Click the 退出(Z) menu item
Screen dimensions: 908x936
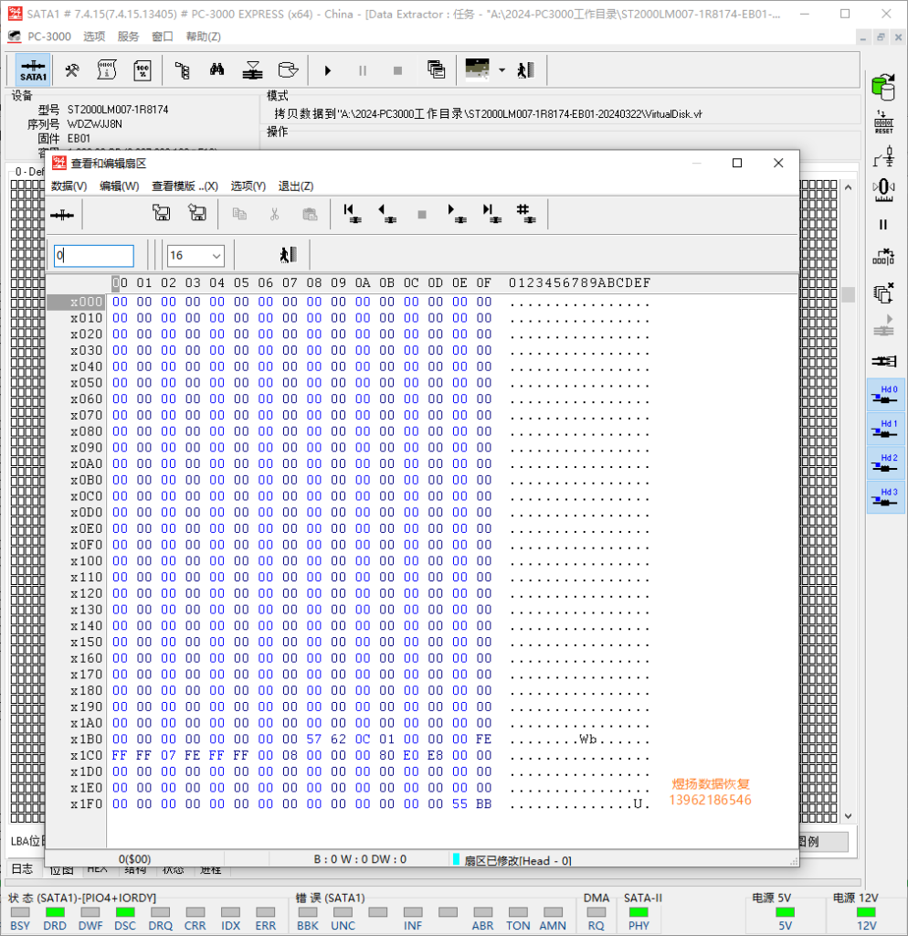(296, 186)
